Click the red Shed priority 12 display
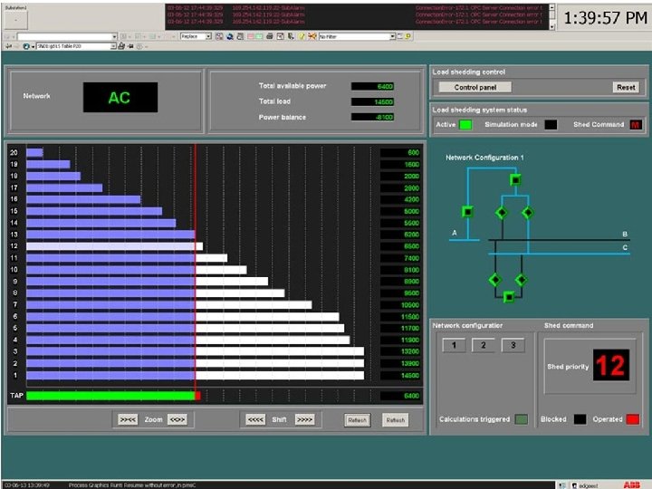This screenshot has height=489, width=652. (x=611, y=365)
